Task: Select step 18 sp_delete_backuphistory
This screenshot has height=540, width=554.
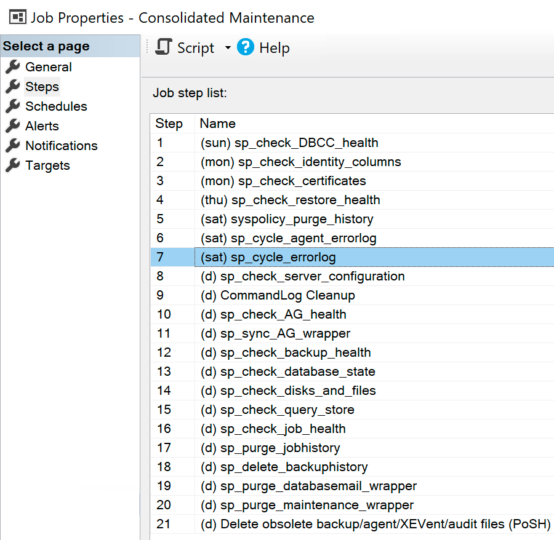Action: tap(352, 467)
